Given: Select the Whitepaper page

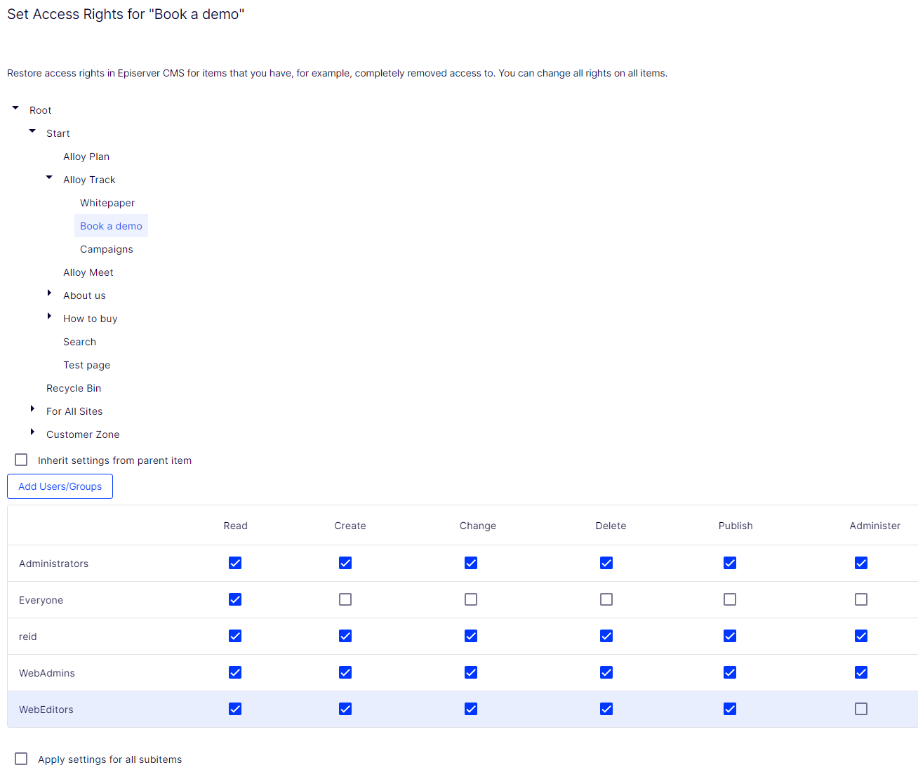Looking at the screenshot, I should pos(107,202).
